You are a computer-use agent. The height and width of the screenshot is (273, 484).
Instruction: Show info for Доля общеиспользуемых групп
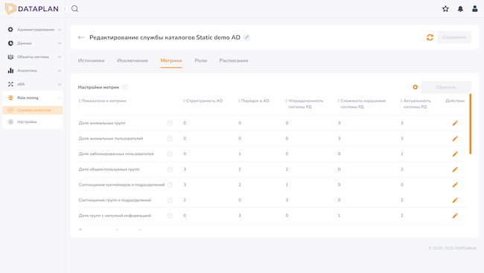(170, 169)
